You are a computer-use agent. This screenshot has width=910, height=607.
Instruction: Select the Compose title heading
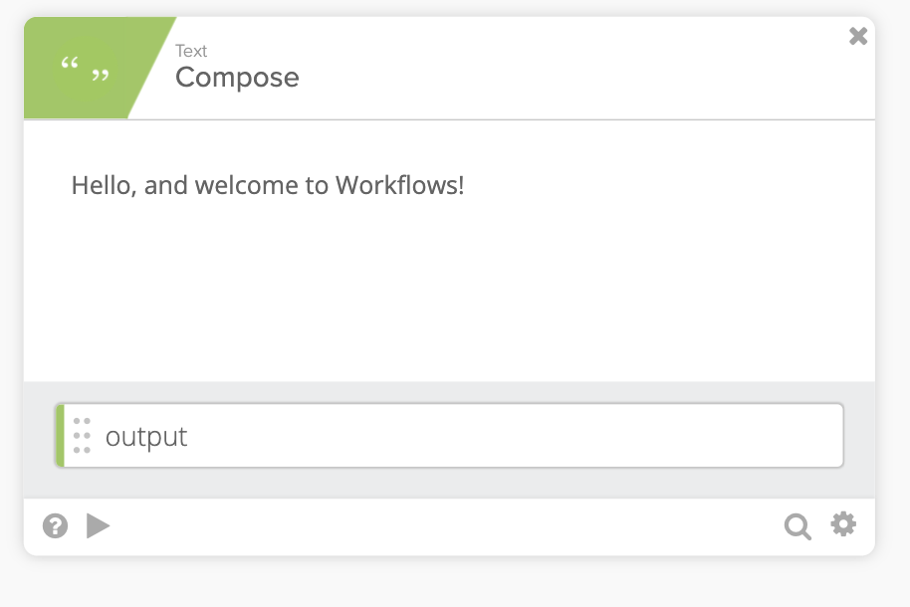(237, 78)
